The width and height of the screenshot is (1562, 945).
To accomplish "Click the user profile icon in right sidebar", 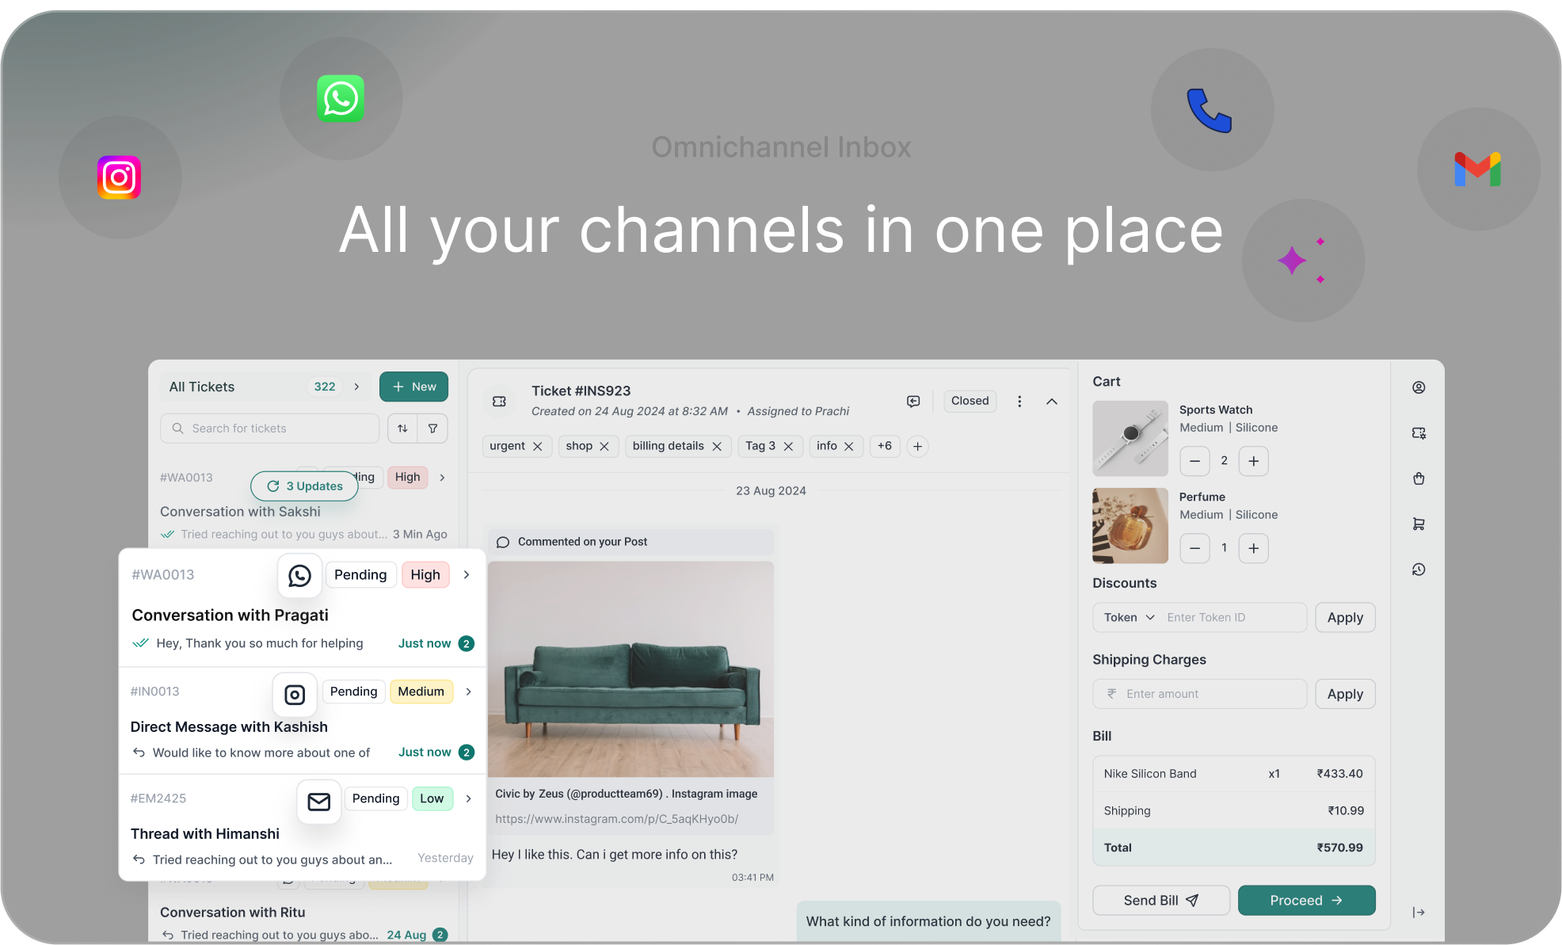I will (1419, 387).
